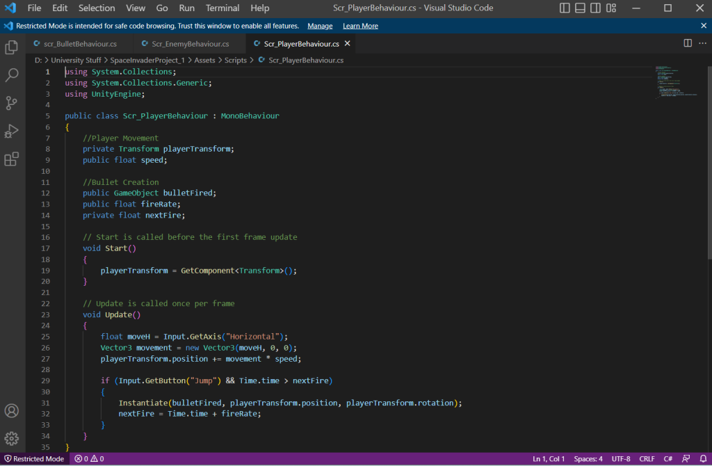Click the Learn More link
The width and height of the screenshot is (712, 466).
[x=360, y=26]
